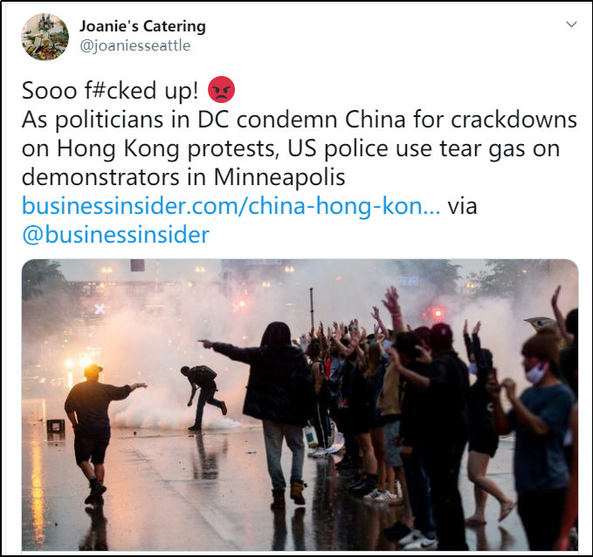Click the Joanie's Catering display name
The height and width of the screenshot is (557, 593).
point(142,26)
